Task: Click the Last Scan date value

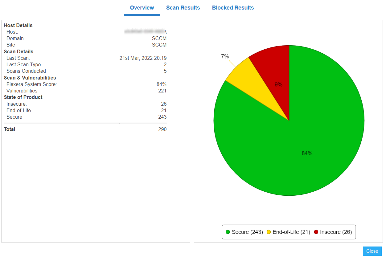Action: (x=143, y=58)
